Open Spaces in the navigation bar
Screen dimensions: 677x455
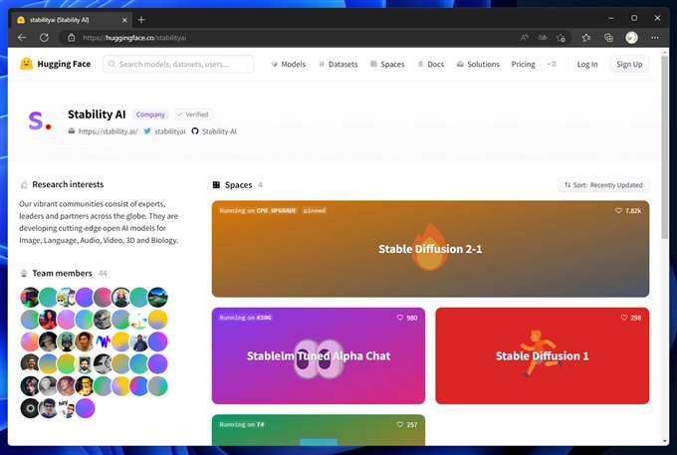point(387,64)
